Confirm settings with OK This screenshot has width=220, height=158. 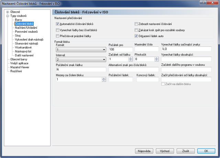pos(206,151)
